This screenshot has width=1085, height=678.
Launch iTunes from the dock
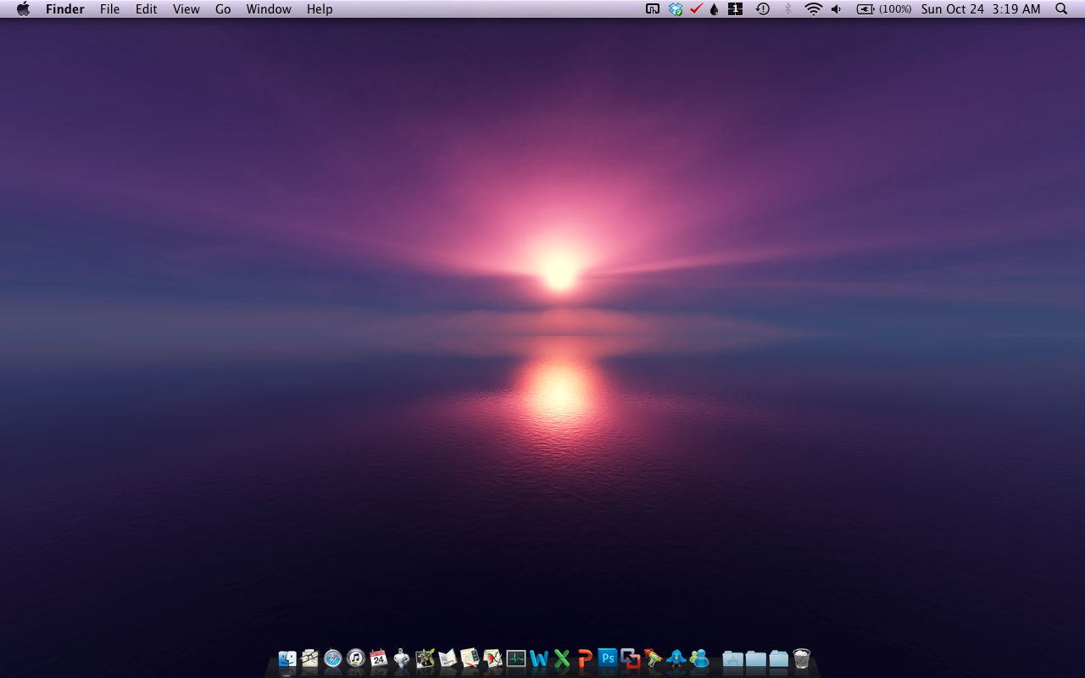point(356,659)
